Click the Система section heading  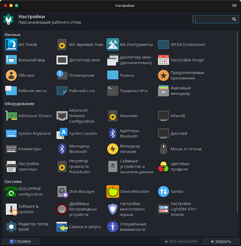coord(13,181)
